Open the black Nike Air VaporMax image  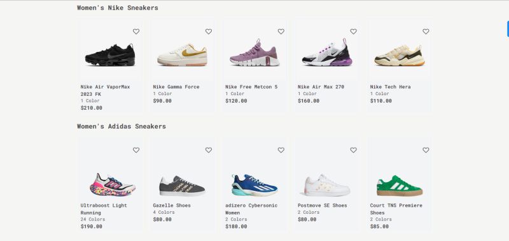110,55
